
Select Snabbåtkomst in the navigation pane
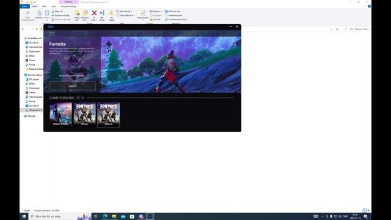pos(33,38)
